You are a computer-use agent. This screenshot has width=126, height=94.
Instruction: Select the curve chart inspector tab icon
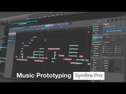pyautogui.click(x=106, y=21)
